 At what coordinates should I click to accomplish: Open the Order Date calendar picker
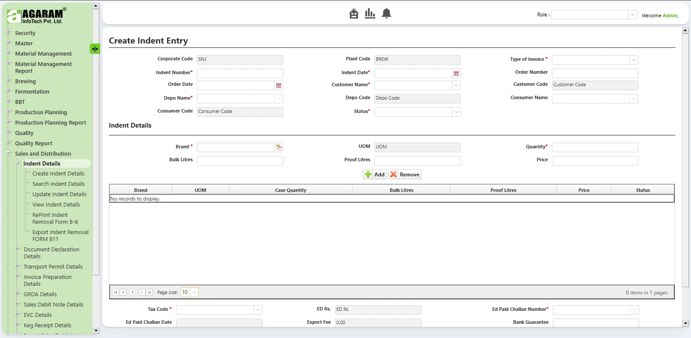tap(279, 85)
